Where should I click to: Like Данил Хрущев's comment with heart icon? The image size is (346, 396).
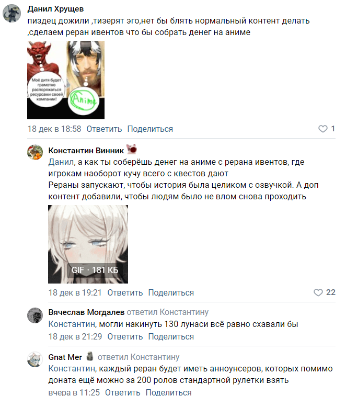click(x=322, y=129)
